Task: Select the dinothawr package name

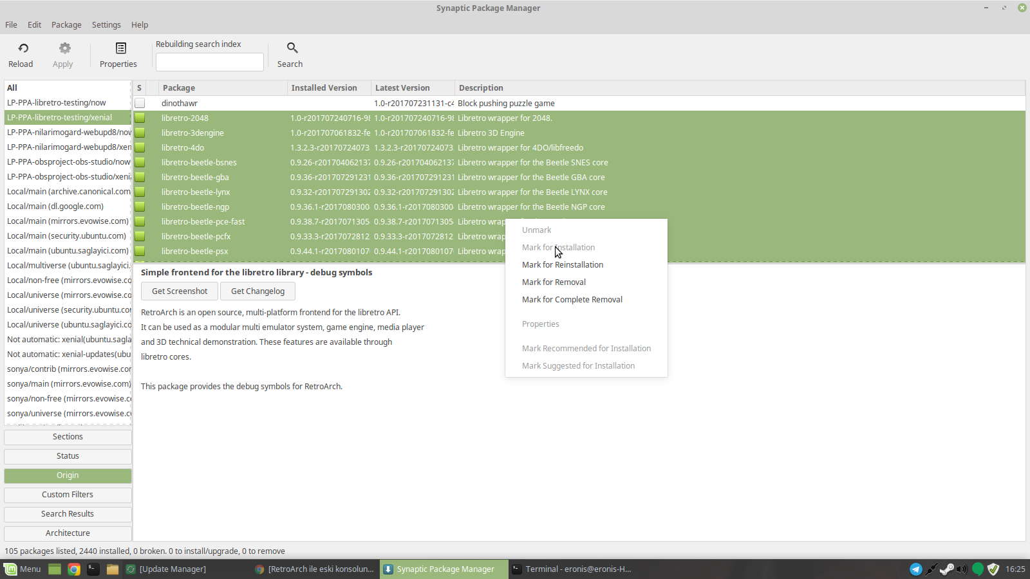Action: (180, 103)
